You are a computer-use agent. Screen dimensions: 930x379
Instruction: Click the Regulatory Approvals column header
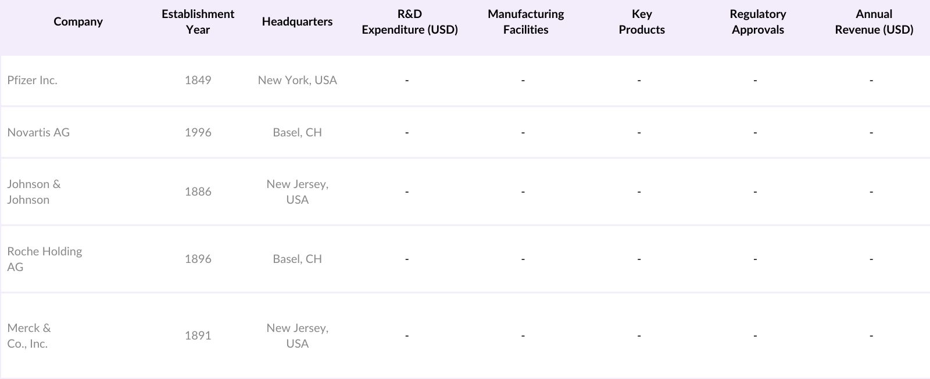click(757, 22)
